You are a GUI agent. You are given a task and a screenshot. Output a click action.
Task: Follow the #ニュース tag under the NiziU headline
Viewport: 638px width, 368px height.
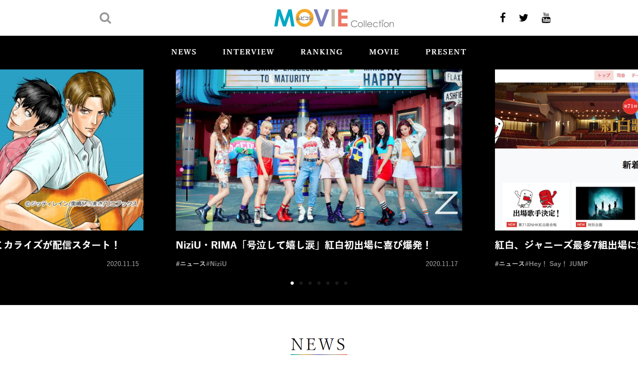191,264
